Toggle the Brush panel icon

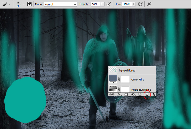pos(29,4)
